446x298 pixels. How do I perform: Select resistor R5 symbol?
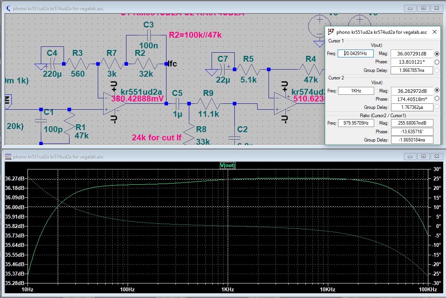click(248, 69)
